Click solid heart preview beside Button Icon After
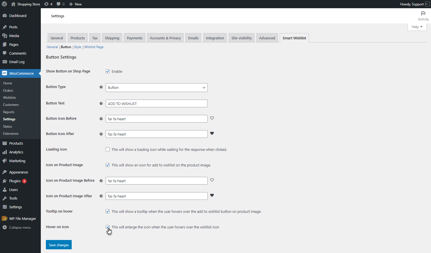This screenshot has height=253, width=431. (x=212, y=133)
